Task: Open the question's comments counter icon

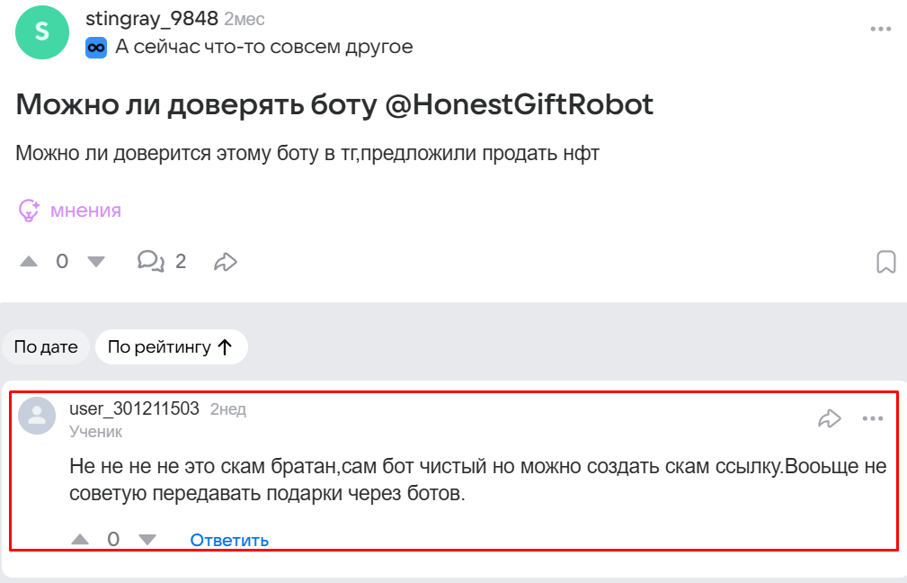Action: tap(150, 262)
